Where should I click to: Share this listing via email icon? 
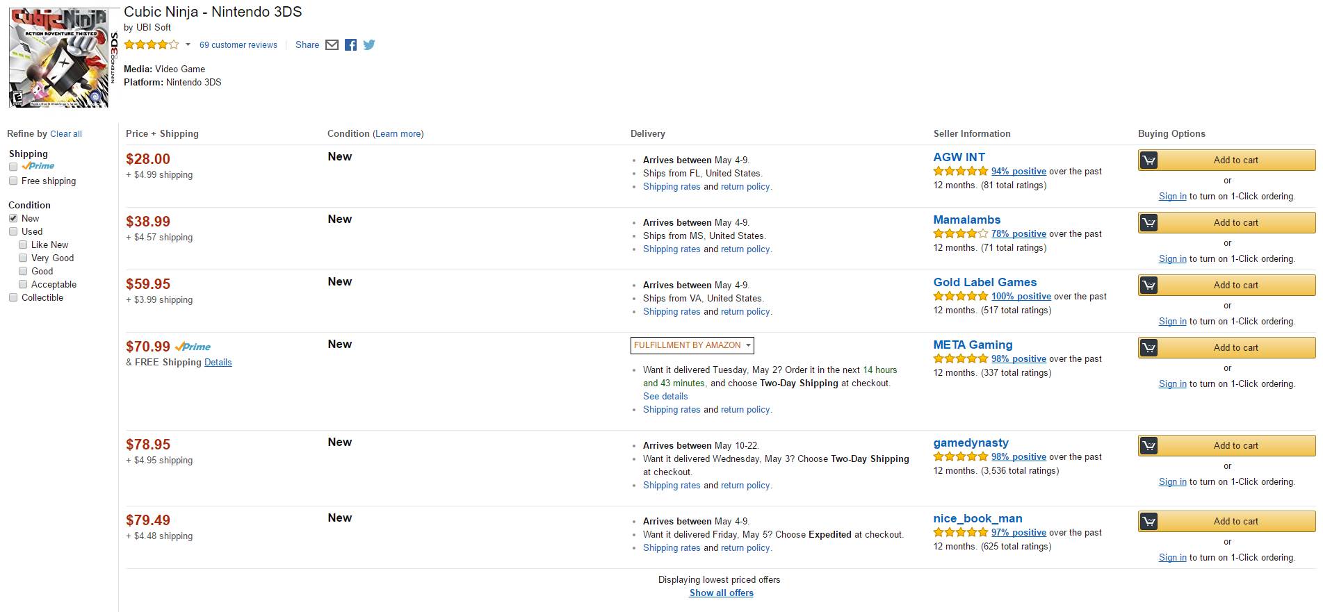[x=332, y=45]
